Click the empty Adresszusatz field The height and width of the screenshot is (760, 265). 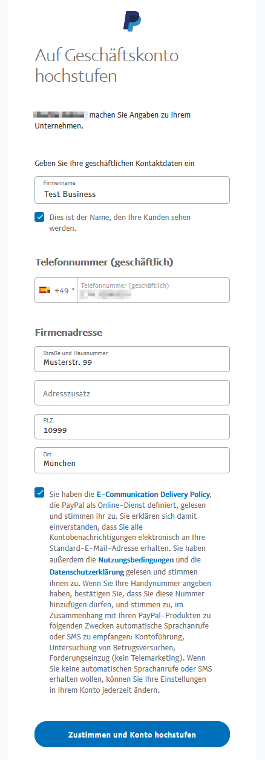[132, 393]
